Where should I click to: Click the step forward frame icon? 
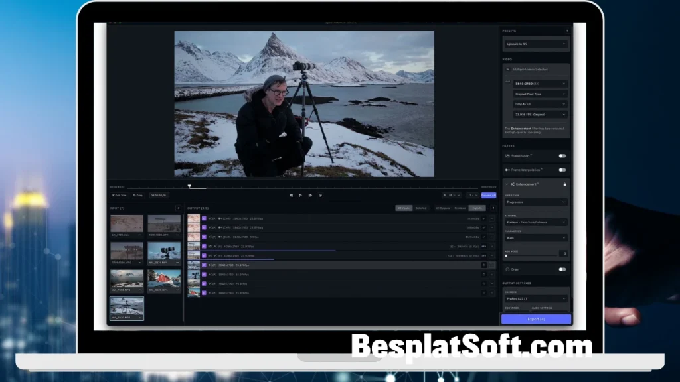coord(309,196)
